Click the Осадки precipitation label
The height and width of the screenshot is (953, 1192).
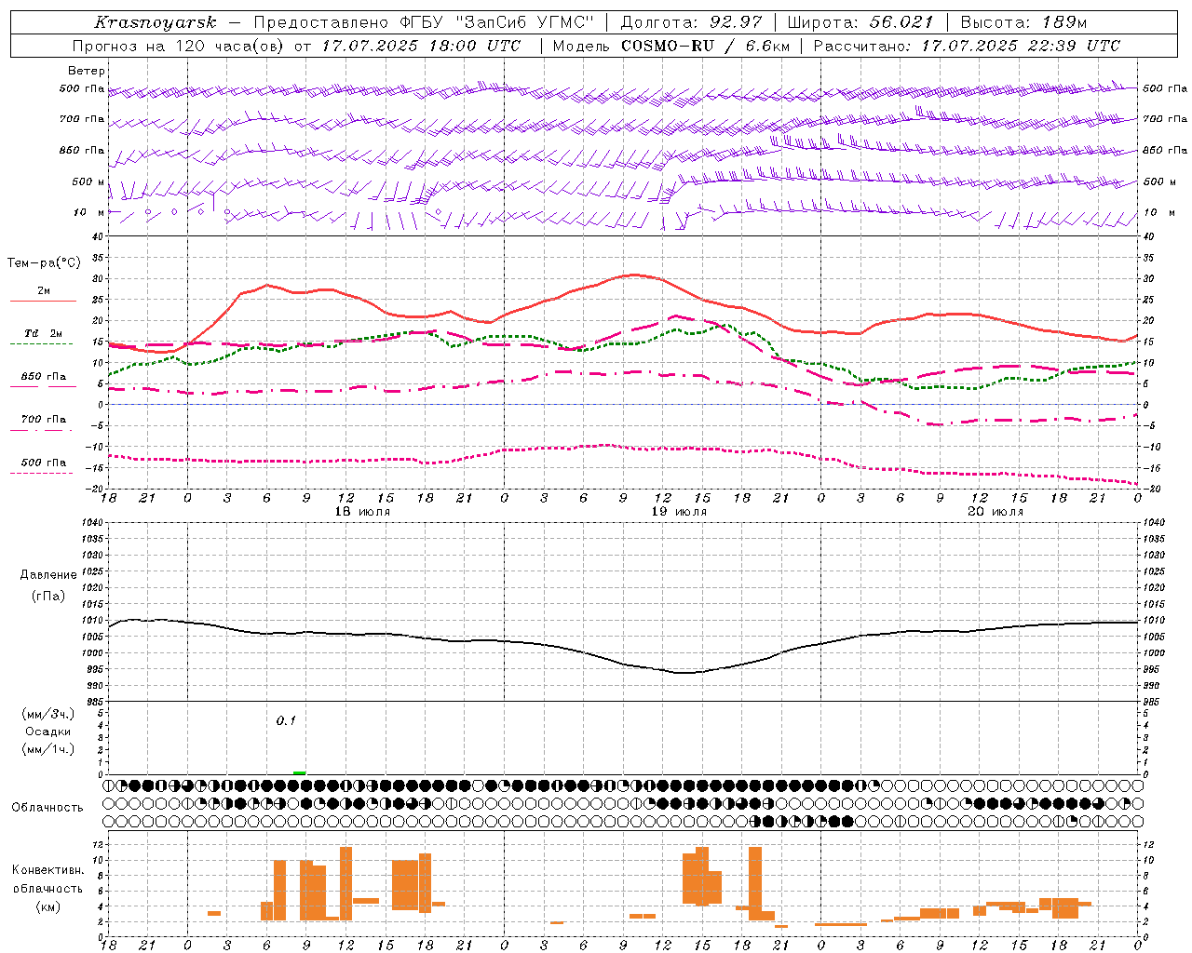[x=48, y=732]
